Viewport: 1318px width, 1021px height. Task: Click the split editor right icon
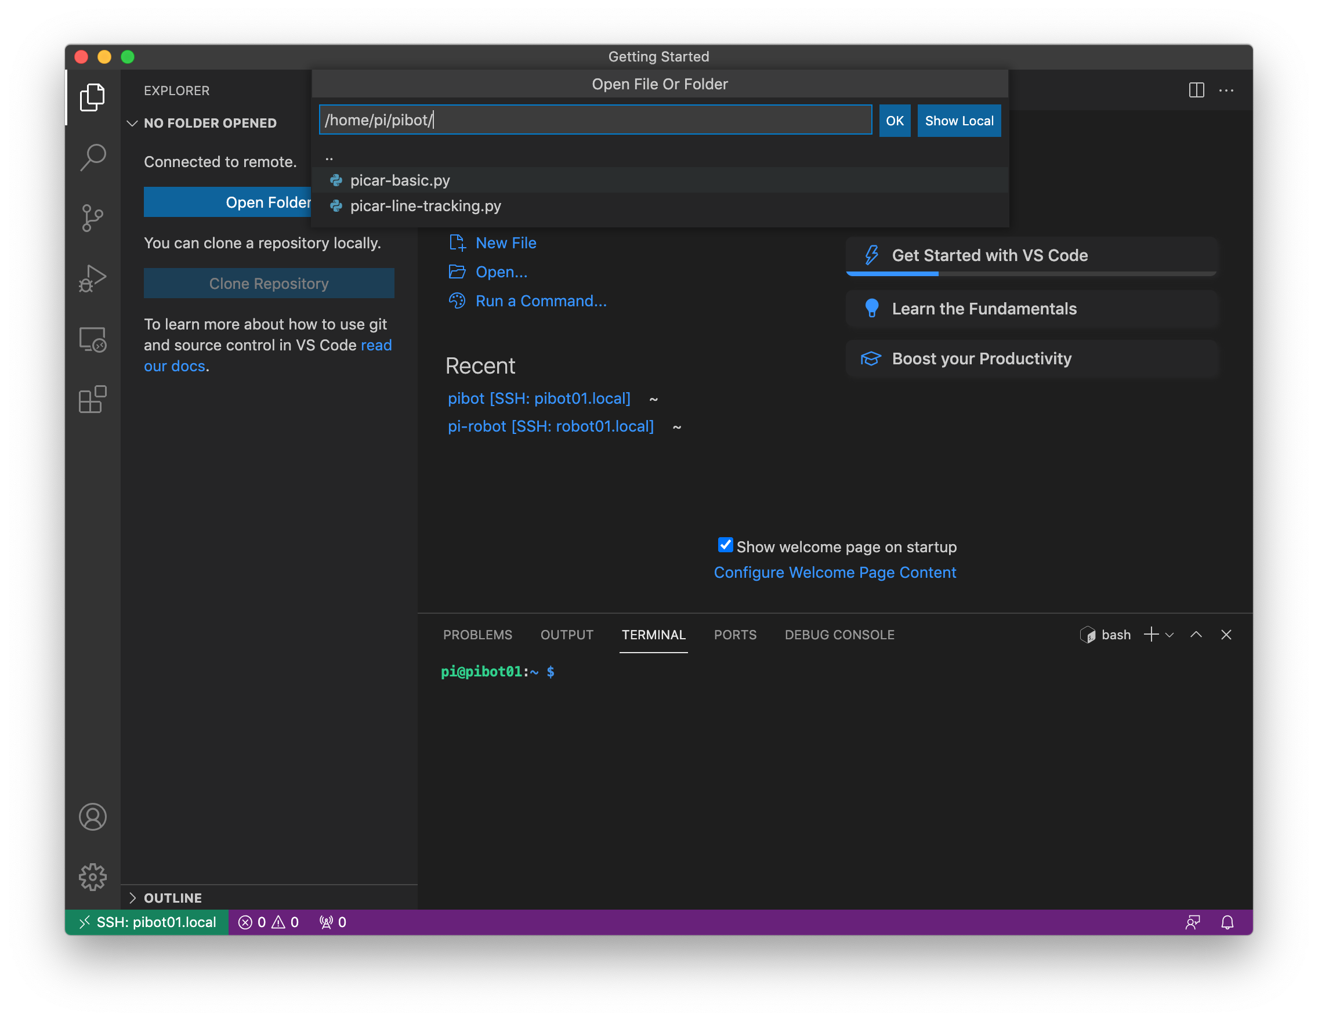tap(1196, 90)
